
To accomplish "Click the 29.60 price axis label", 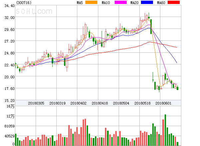I will (x=9, y=30).
